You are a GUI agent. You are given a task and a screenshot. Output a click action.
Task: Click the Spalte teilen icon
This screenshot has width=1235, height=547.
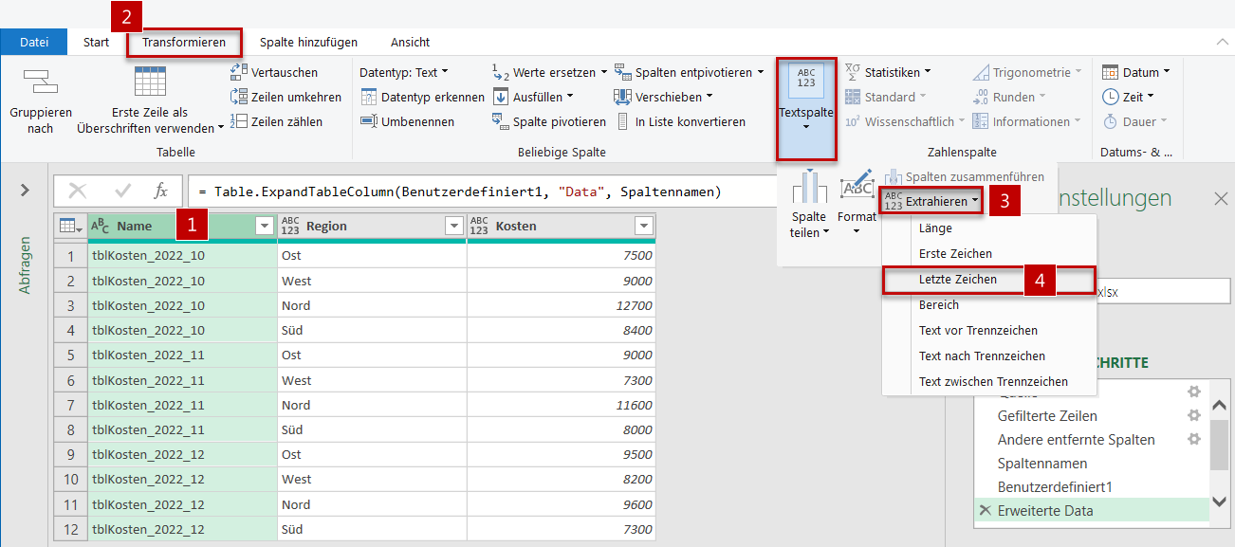coord(809,186)
